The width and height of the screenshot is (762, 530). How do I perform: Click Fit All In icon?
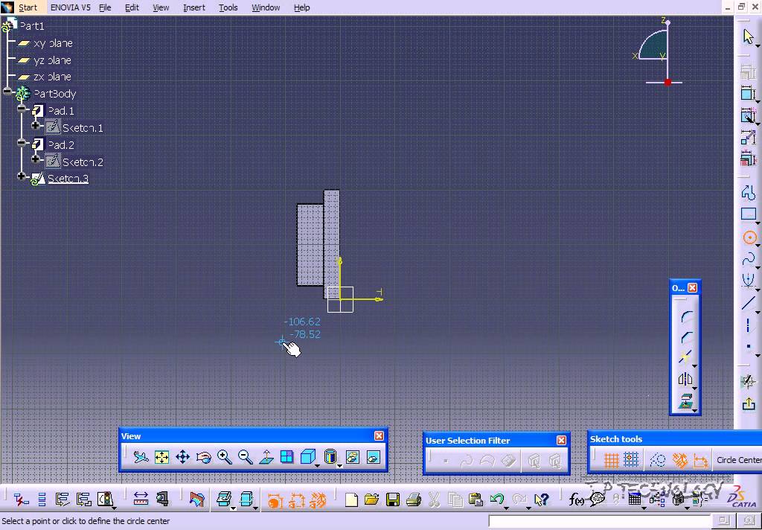(161, 457)
